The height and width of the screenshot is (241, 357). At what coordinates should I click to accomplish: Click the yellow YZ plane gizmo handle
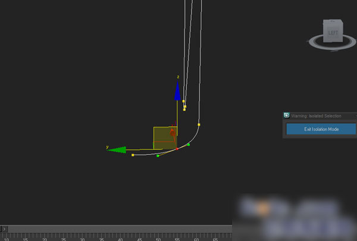165,138
